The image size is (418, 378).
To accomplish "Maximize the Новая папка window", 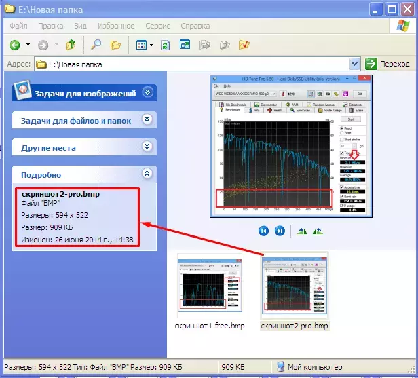I will [x=392, y=10].
